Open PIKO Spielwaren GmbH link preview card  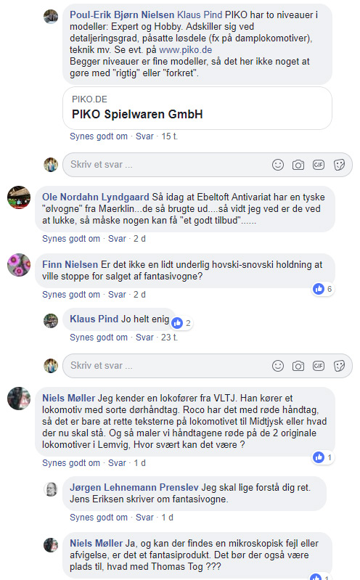point(197,108)
